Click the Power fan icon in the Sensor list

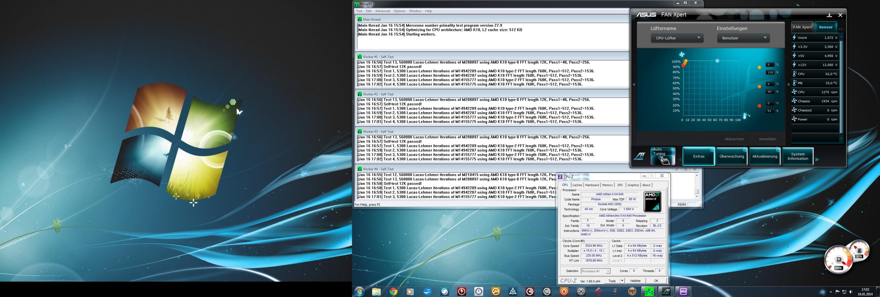pos(794,119)
